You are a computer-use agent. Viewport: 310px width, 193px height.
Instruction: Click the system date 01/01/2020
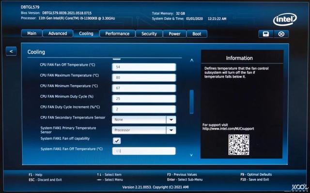[194, 19]
